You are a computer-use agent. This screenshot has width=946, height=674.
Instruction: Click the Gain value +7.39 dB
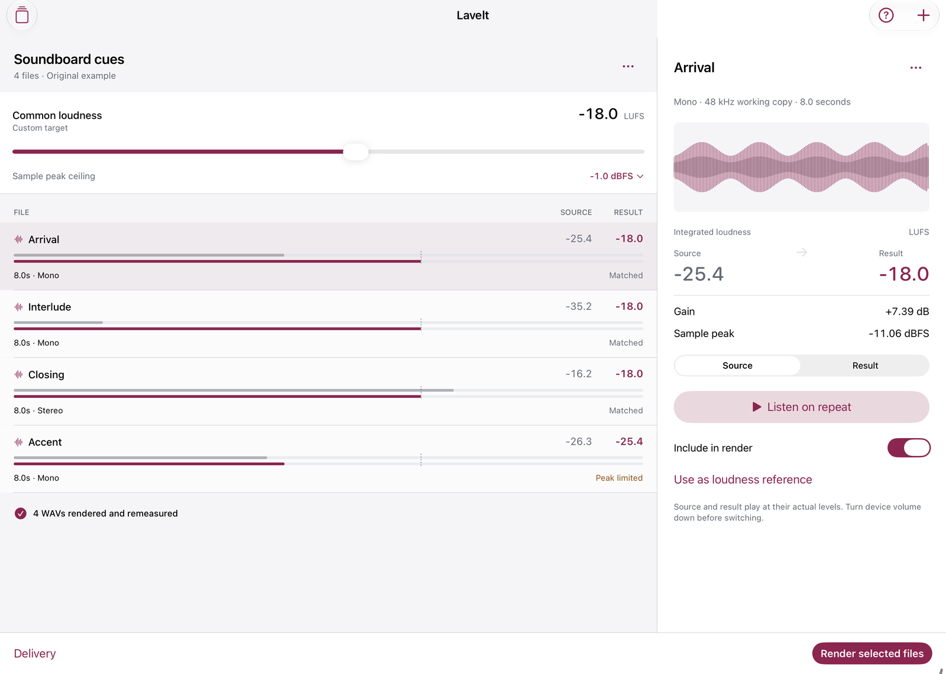[907, 312]
